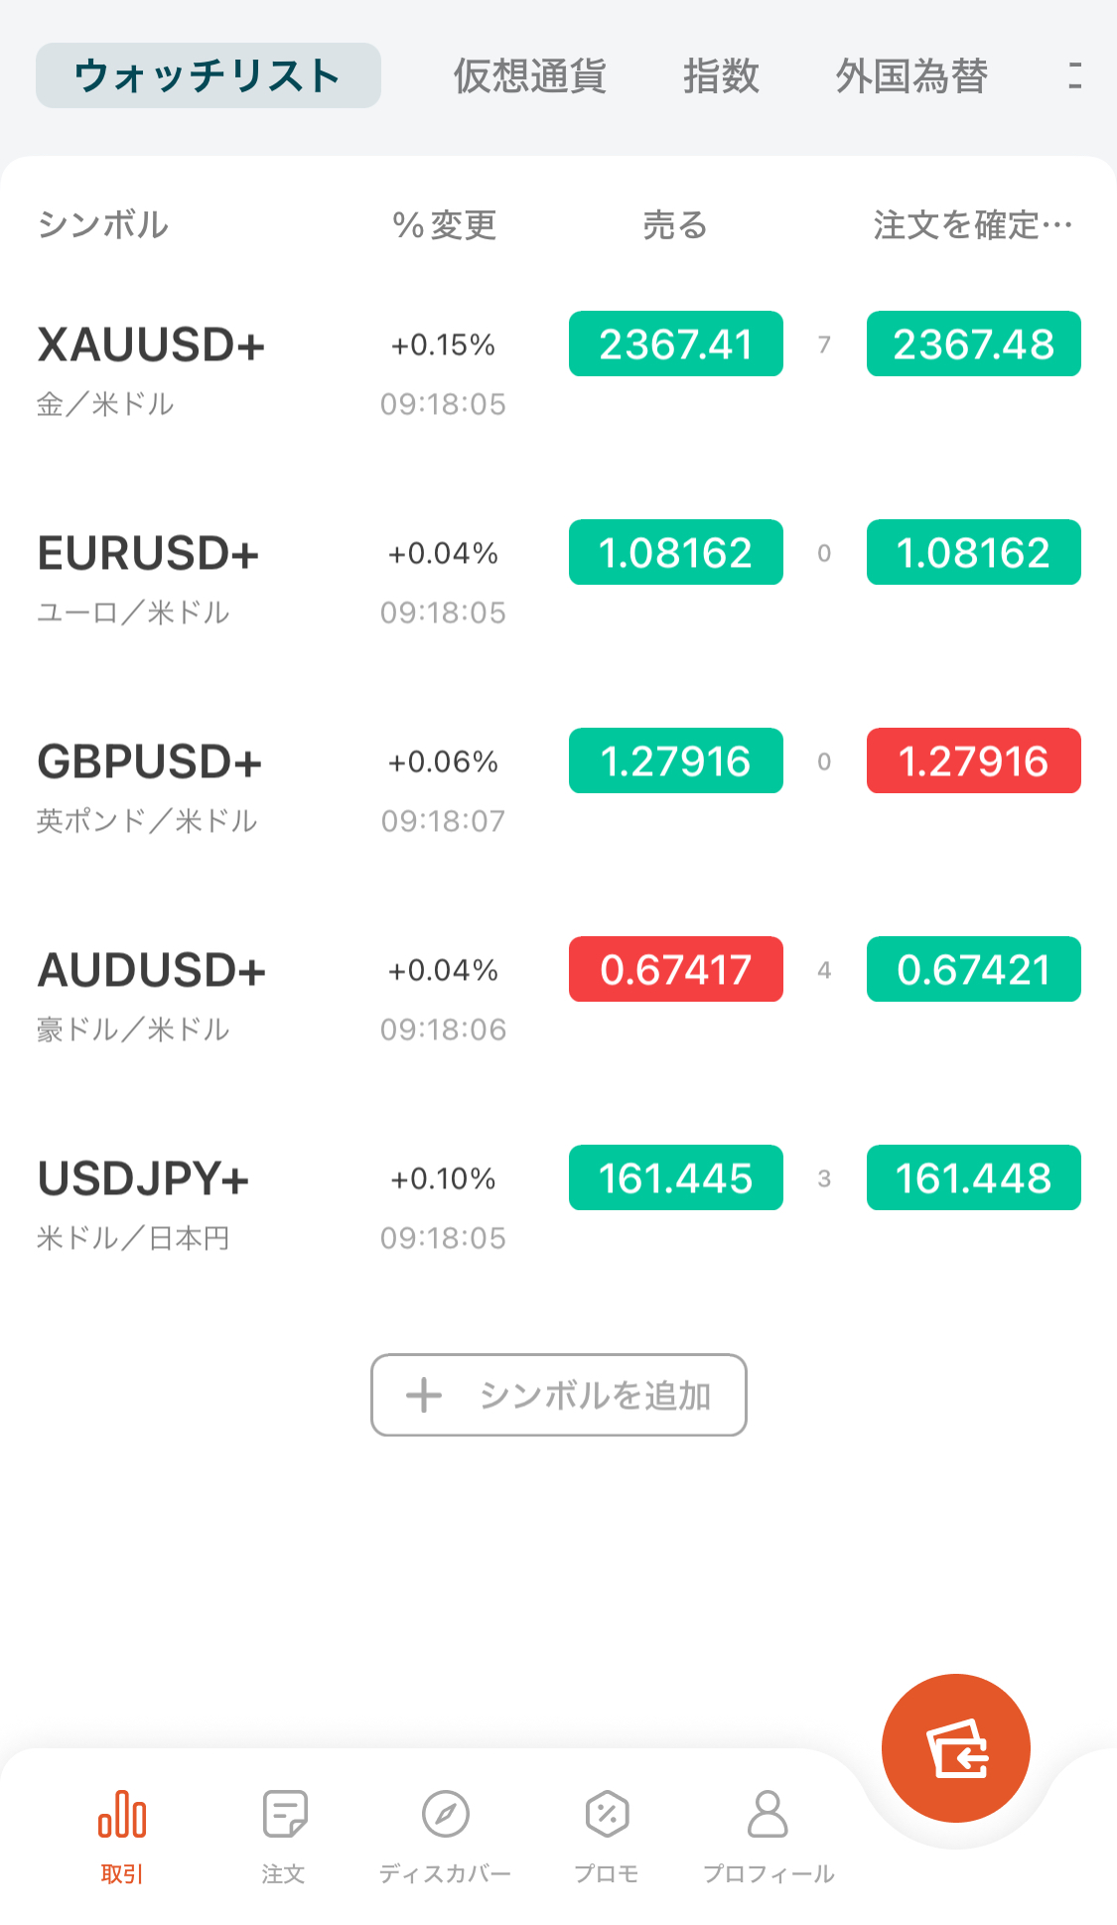Open the USDJPY+ symbol details
The image size is (1117, 1925).
[144, 1179]
